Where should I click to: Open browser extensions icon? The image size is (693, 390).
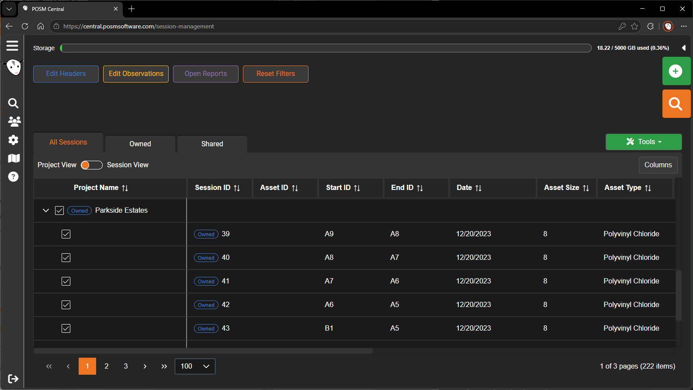click(x=650, y=26)
